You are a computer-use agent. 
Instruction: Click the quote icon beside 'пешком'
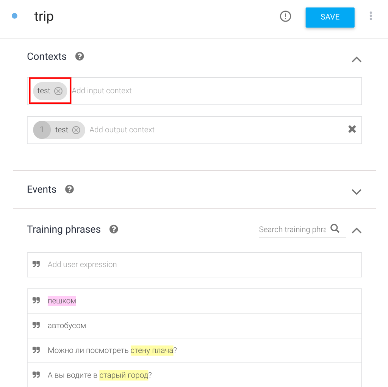tap(36, 301)
